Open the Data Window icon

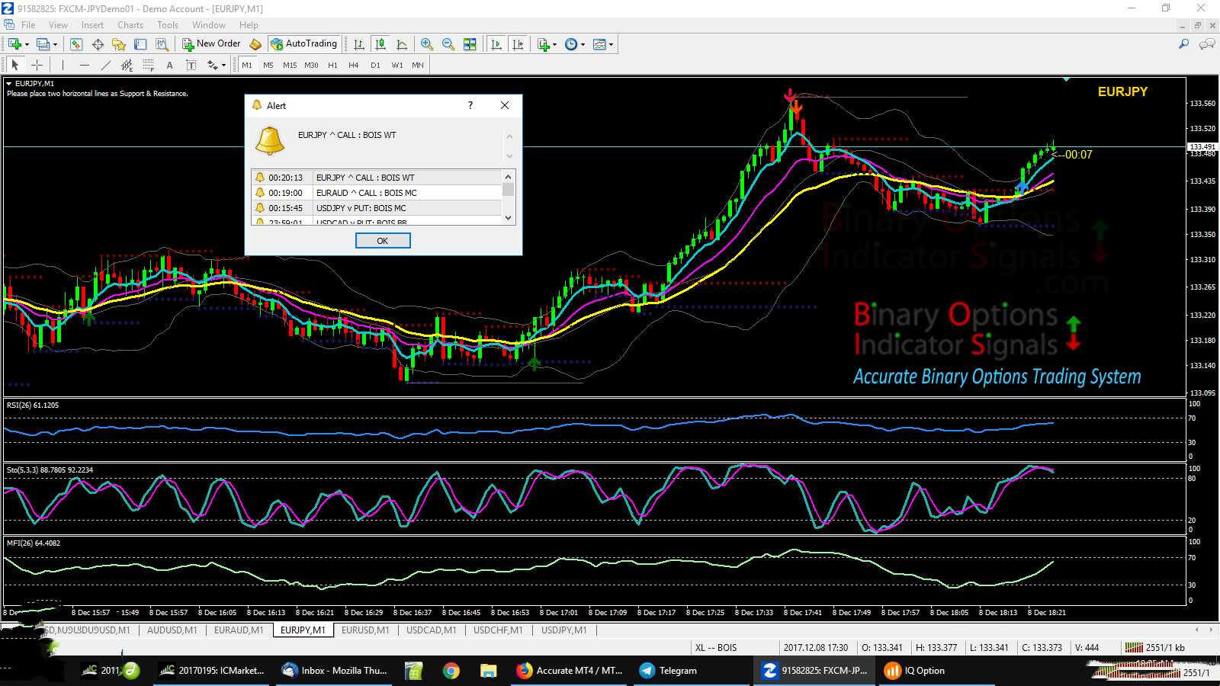point(98,44)
